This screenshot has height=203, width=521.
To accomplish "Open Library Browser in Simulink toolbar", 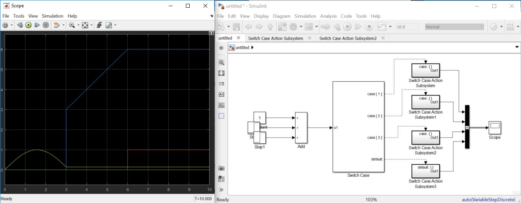I will (x=282, y=27).
